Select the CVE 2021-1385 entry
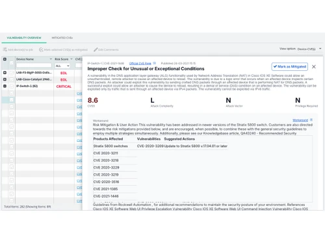This screenshot has height=244, width=325. tap(105, 189)
